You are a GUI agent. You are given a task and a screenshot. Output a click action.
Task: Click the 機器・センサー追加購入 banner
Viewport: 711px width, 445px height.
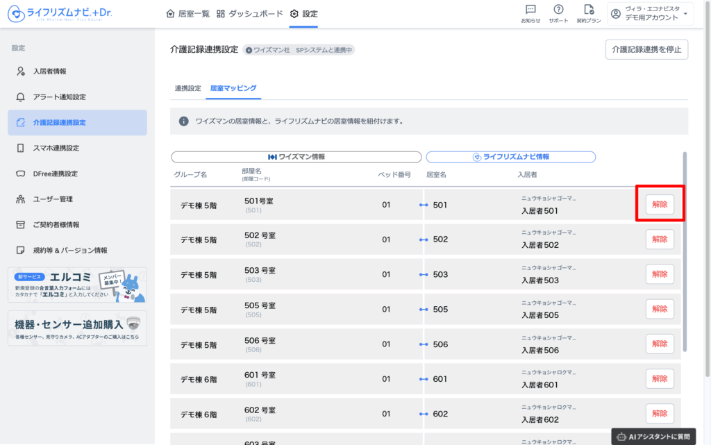[77, 328]
